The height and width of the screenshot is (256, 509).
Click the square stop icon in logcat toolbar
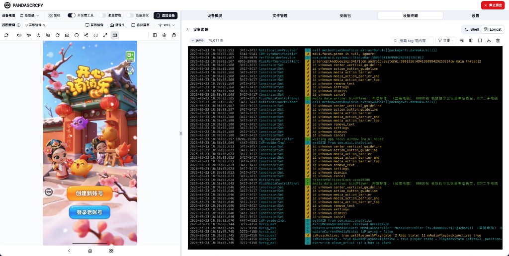(x=480, y=41)
